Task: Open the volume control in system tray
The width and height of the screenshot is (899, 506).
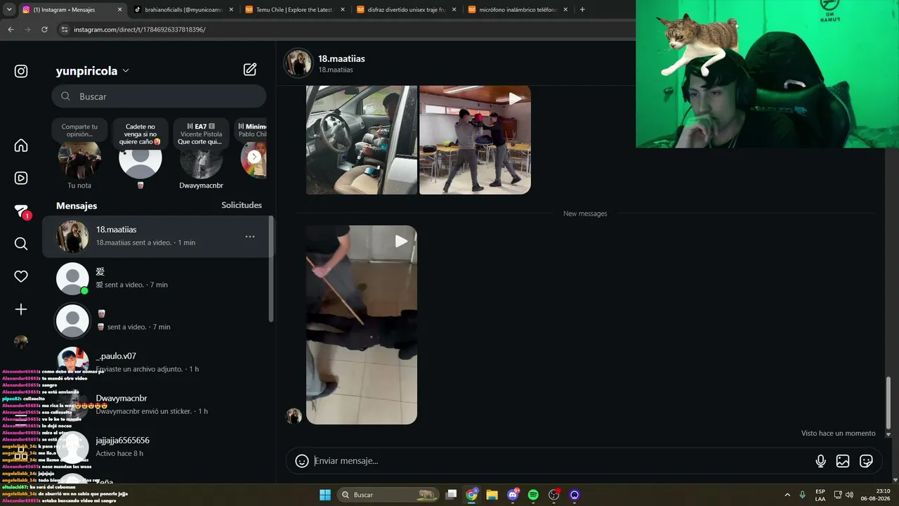Action: [849, 495]
